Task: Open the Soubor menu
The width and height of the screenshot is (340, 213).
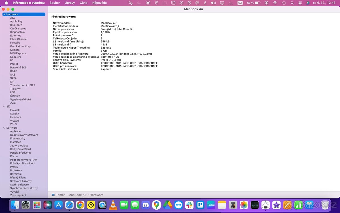Action: coord(54,3)
